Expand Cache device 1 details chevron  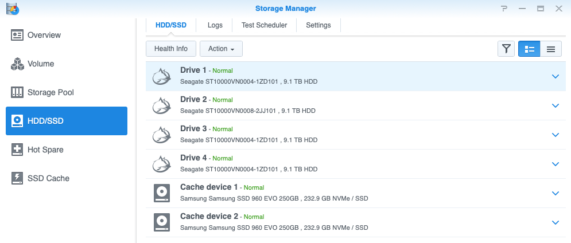coord(555,193)
